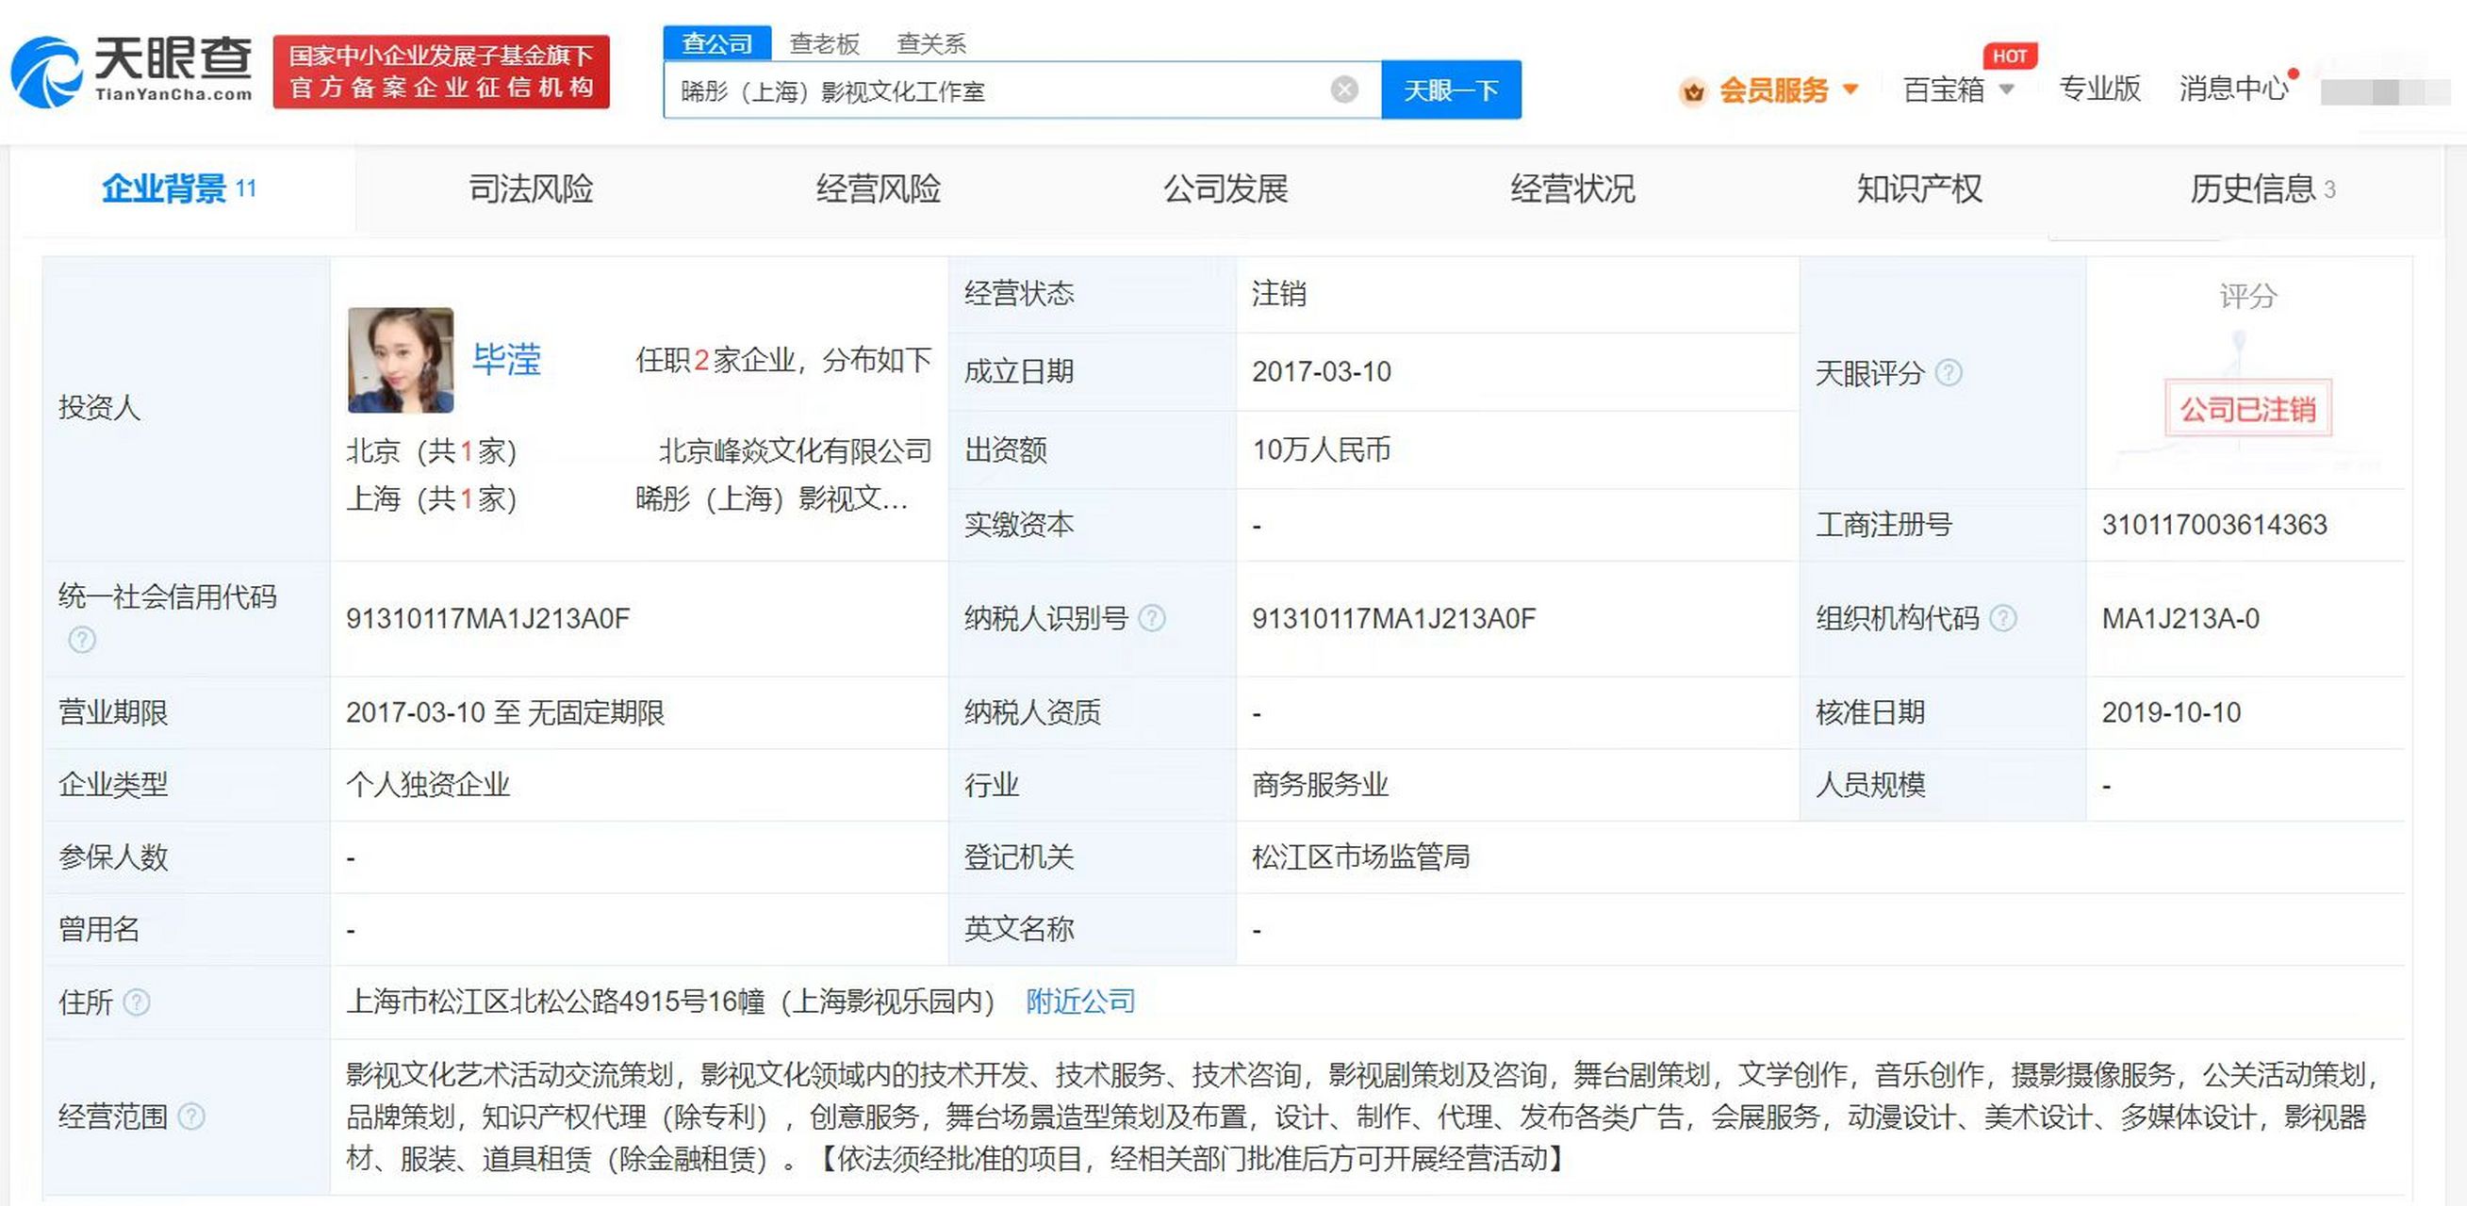Switch to 经营状况 tab

pyautogui.click(x=1572, y=188)
